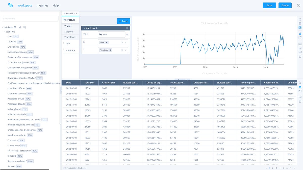
Task: Switch upper panel to chart mode icon
Action: [300, 34]
